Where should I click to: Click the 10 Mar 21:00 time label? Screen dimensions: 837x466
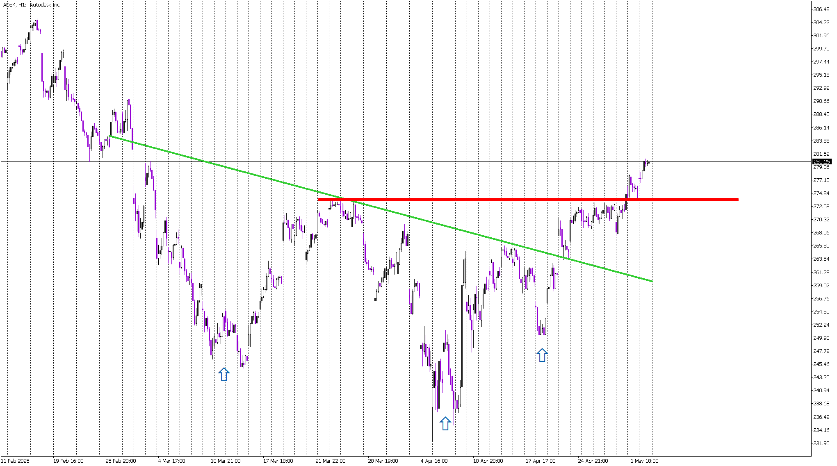click(x=226, y=461)
